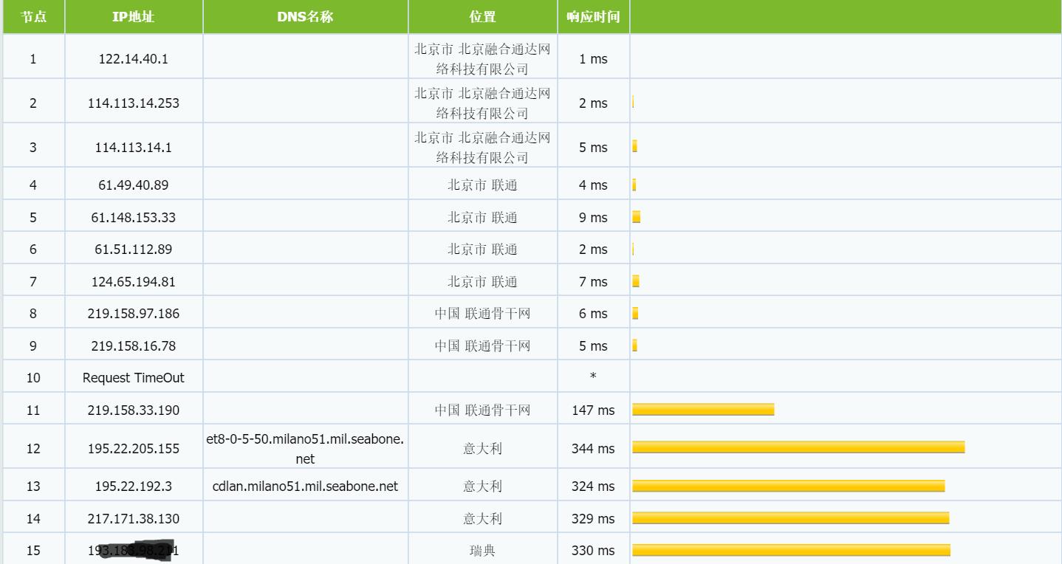Click node number 12
1062x564 pixels.
tap(33, 449)
